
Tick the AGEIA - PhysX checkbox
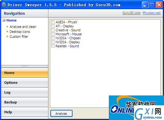(53, 22)
